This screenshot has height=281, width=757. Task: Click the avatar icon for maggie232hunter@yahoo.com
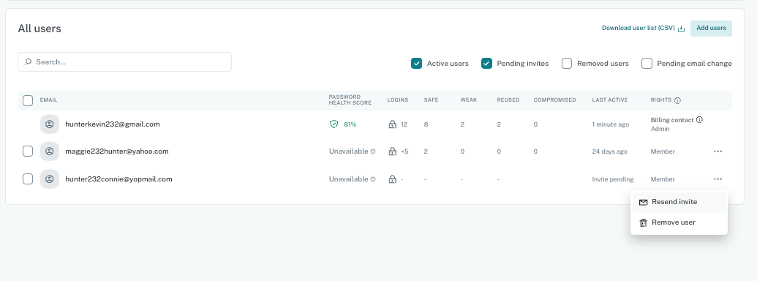[49, 151]
